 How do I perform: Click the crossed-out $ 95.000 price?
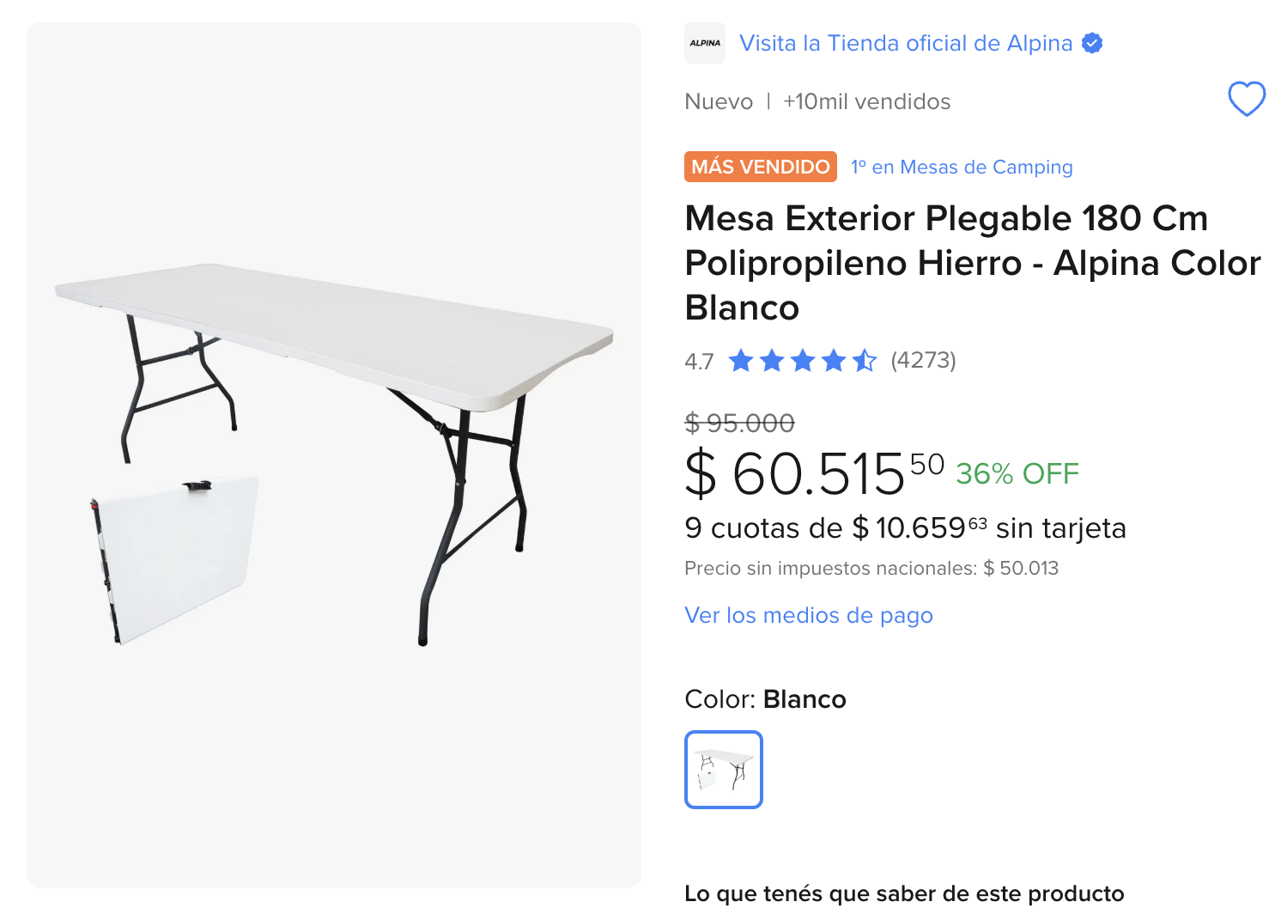tap(739, 423)
